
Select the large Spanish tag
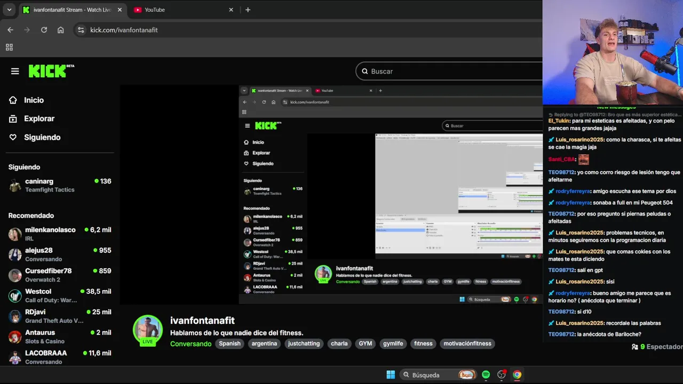[229, 343]
